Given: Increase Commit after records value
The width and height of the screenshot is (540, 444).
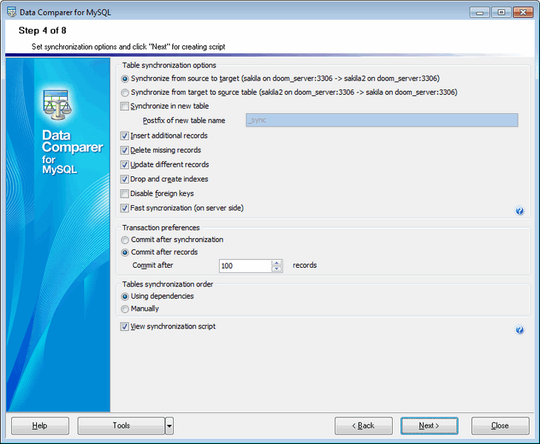Looking at the screenshot, I should coord(277,263).
